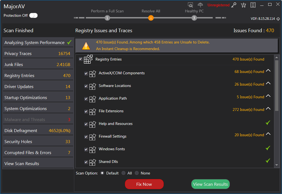Click step 3 Healthy PC marker
Image resolution: width=282 pixels, height=194 pixels.
coord(194,18)
